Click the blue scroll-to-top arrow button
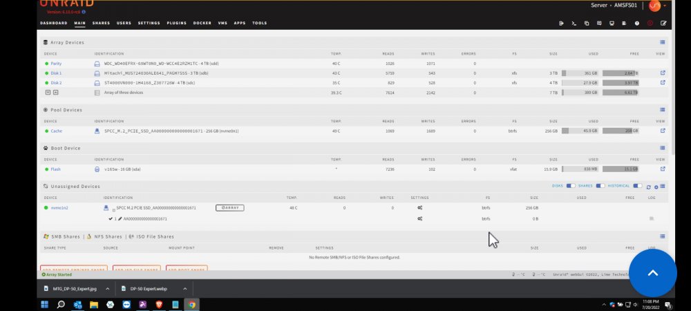The width and height of the screenshot is (691, 311). [x=653, y=273]
